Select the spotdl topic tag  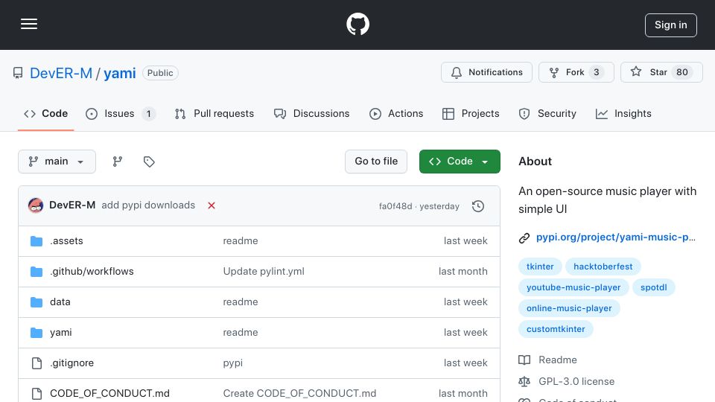653,287
